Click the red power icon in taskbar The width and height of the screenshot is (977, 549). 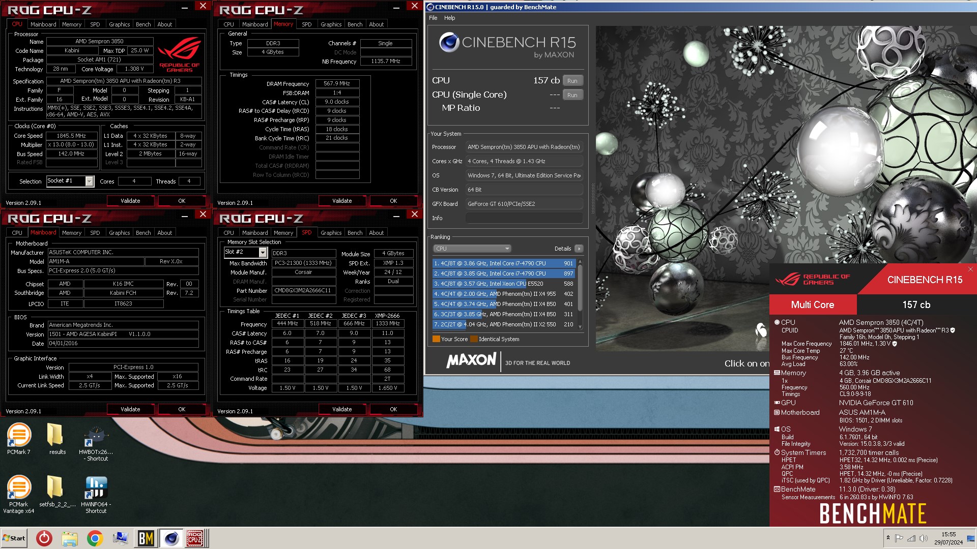(x=44, y=538)
